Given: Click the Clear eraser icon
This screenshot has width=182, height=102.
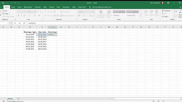Looking at the screenshot, I should pos(163,16).
